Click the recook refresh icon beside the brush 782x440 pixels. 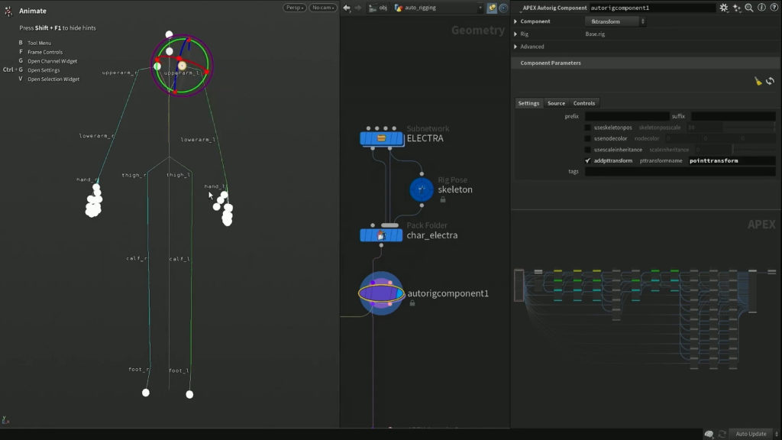(x=769, y=81)
